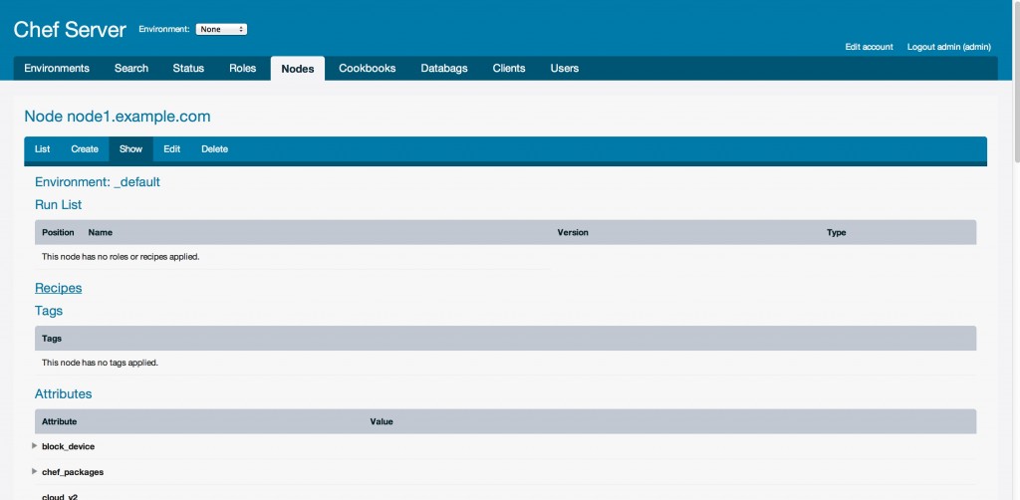Click the Run List heading
This screenshot has width=1020, height=500.
tap(59, 205)
